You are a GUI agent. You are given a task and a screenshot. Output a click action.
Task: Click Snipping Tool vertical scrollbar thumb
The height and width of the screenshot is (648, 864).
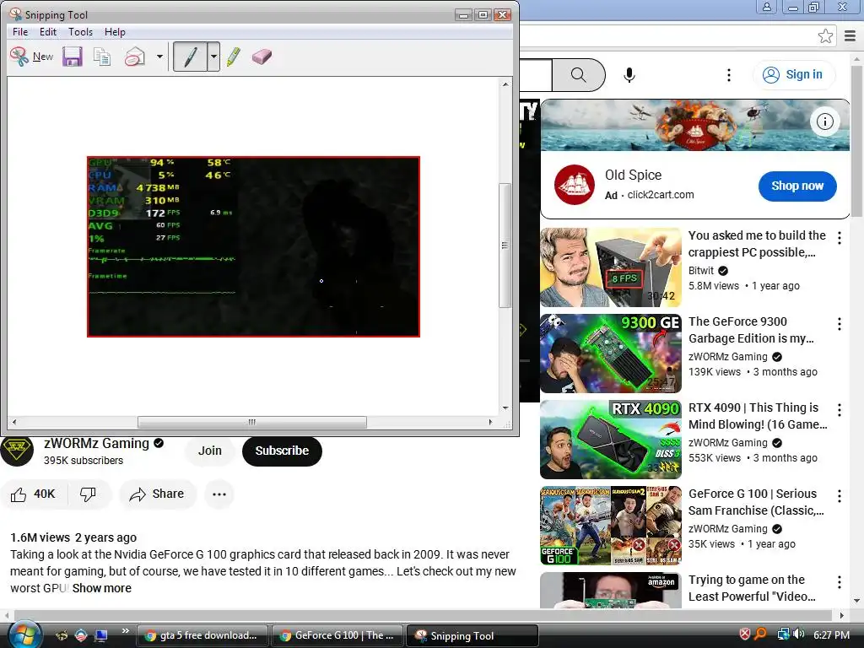(505, 246)
